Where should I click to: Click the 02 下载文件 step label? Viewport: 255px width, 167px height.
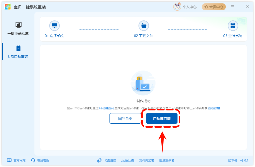(143, 36)
